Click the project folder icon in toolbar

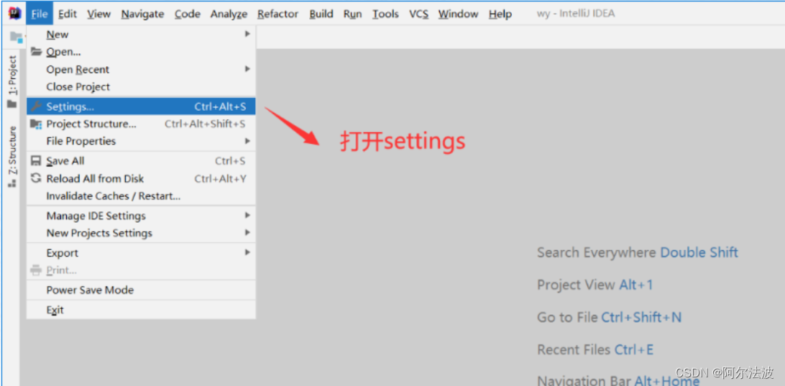click(x=16, y=37)
